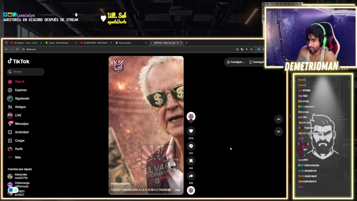
Task: Go to next video with down arrow
Action: coord(278,131)
